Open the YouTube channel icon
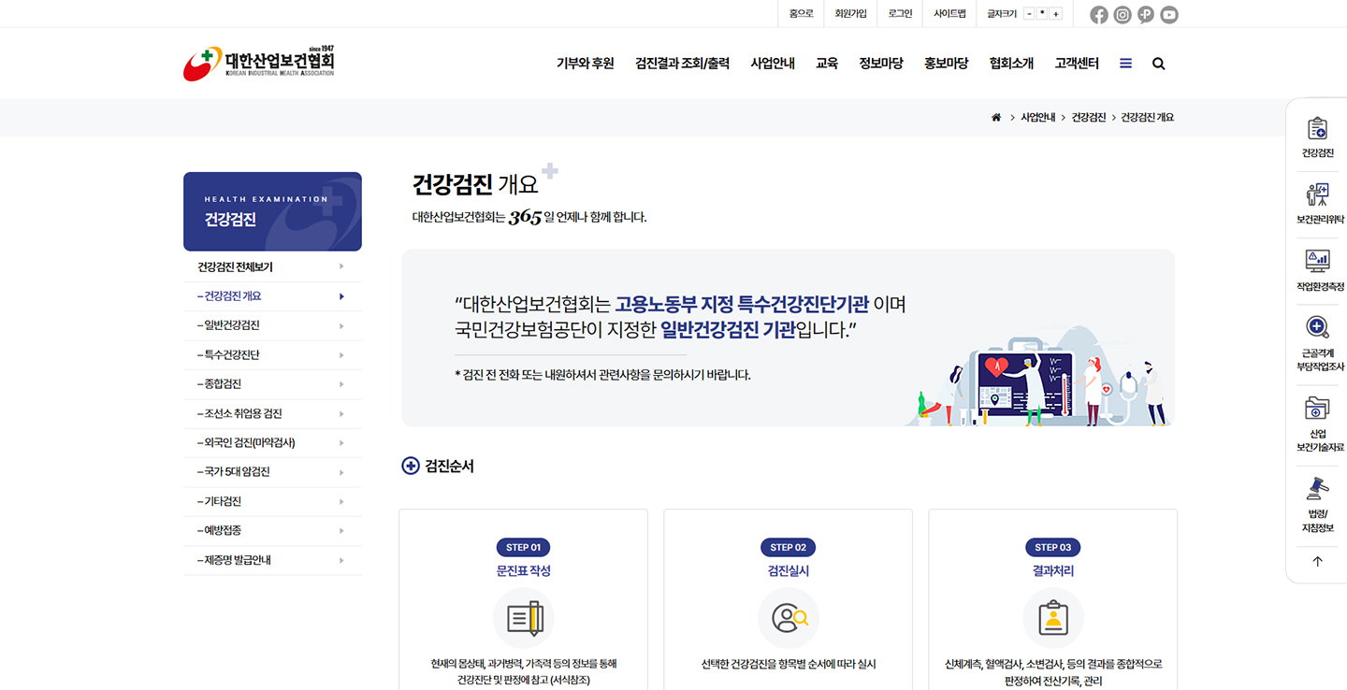This screenshot has height=690, width=1347. [x=1169, y=15]
